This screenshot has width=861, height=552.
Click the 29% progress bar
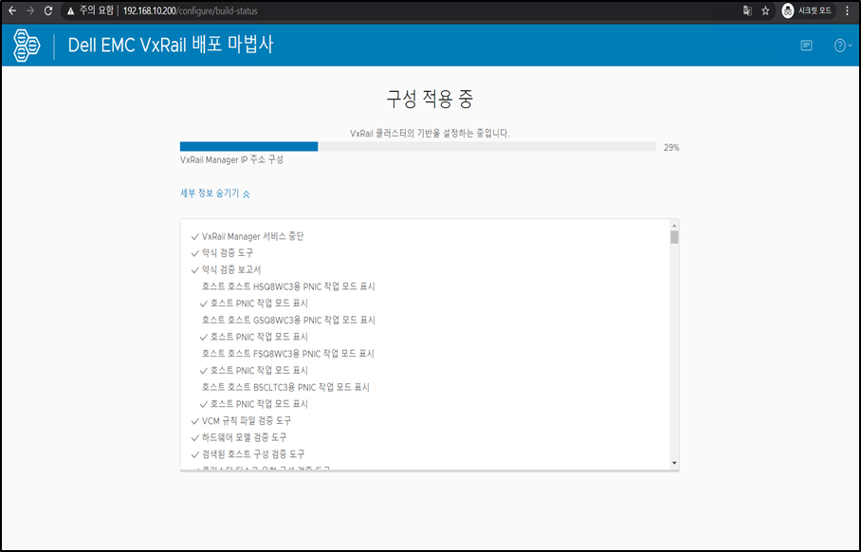point(418,147)
